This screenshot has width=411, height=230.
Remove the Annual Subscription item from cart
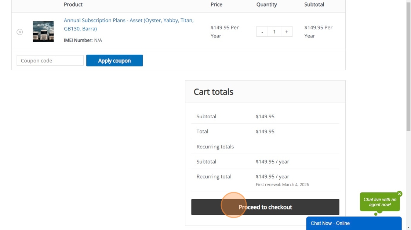[20, 32]
